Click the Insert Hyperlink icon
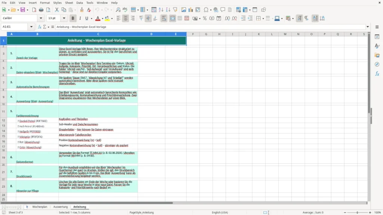The height and width of the screenshot is (215, 383). 216,10
